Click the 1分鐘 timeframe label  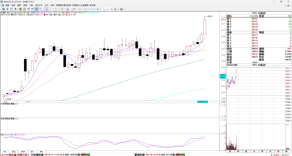click(x=222, y=102)
